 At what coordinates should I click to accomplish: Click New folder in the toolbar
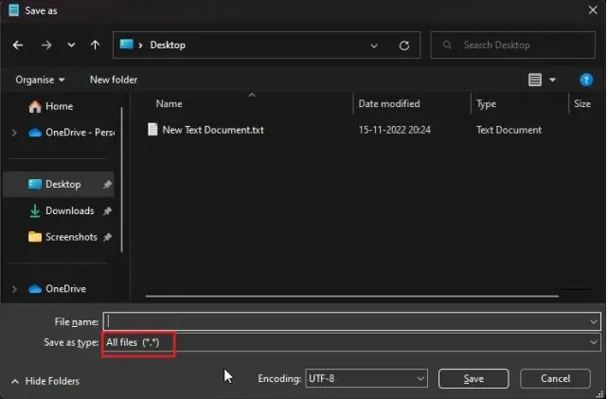(114, 80)
